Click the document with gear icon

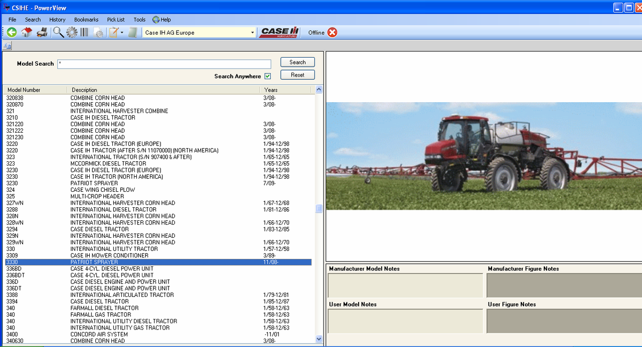tap(98, 33)
